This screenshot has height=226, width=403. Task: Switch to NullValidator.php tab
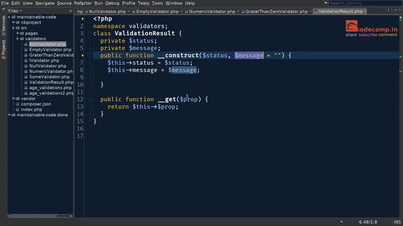coord(107,11)
